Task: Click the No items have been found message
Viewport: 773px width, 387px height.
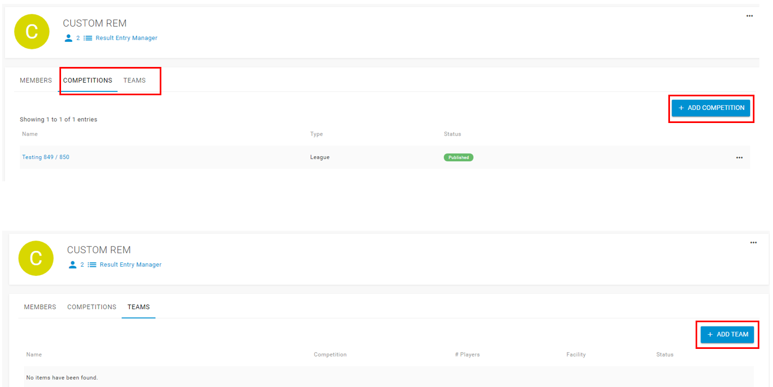Action: click(x=62, y=377)
